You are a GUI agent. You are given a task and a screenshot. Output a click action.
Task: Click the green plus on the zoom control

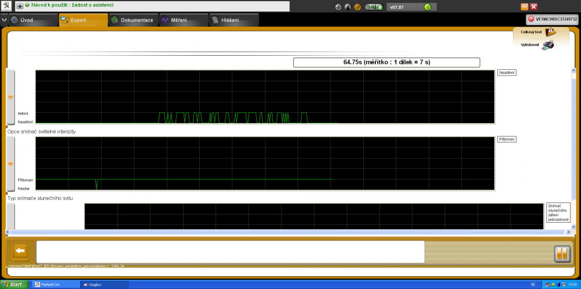[380, 6]
